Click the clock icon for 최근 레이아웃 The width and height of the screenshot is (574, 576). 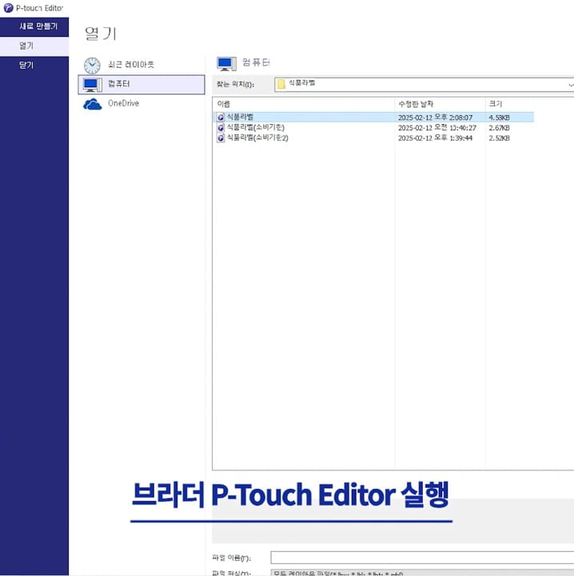click(93, 65)
